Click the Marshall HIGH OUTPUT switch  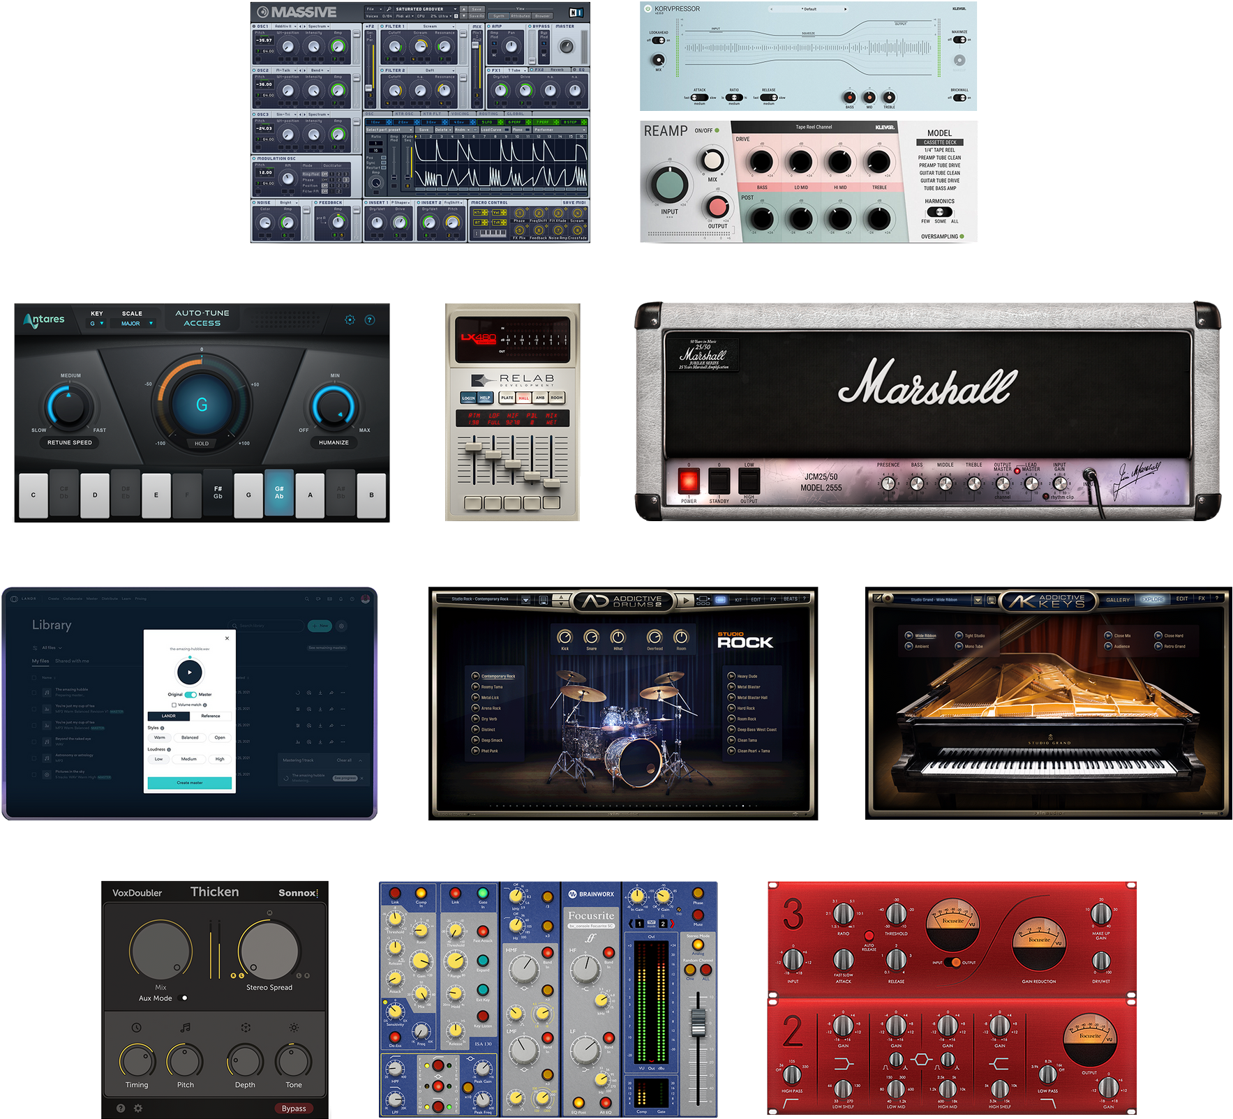(x=749, y=481)
